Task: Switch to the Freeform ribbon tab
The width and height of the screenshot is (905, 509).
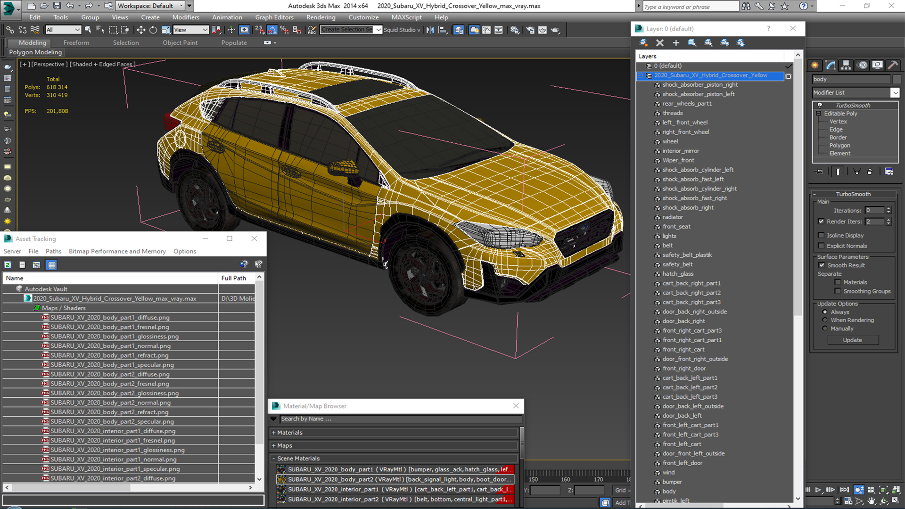Action: (x=76, y=43)
